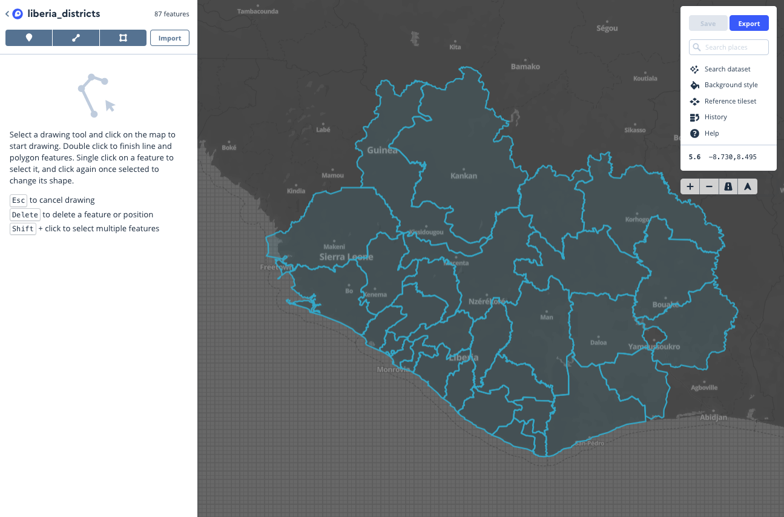Viewport: 784px width, 517px height.
Task: Click the Mapbox logo beside the dataset name
Action: click(18, 14)
